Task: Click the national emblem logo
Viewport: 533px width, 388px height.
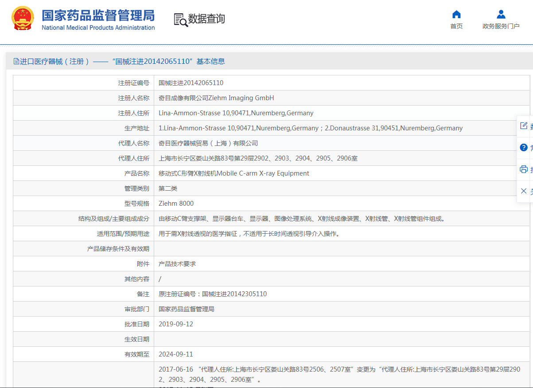Action: click(x=23, y=19)
